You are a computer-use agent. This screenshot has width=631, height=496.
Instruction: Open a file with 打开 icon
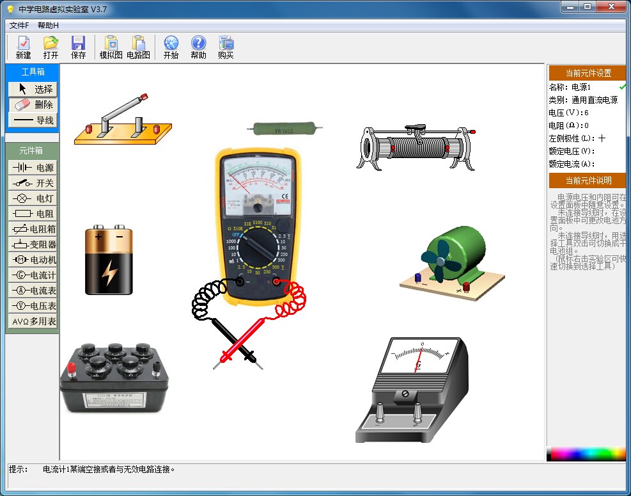[x=51, y=47]
